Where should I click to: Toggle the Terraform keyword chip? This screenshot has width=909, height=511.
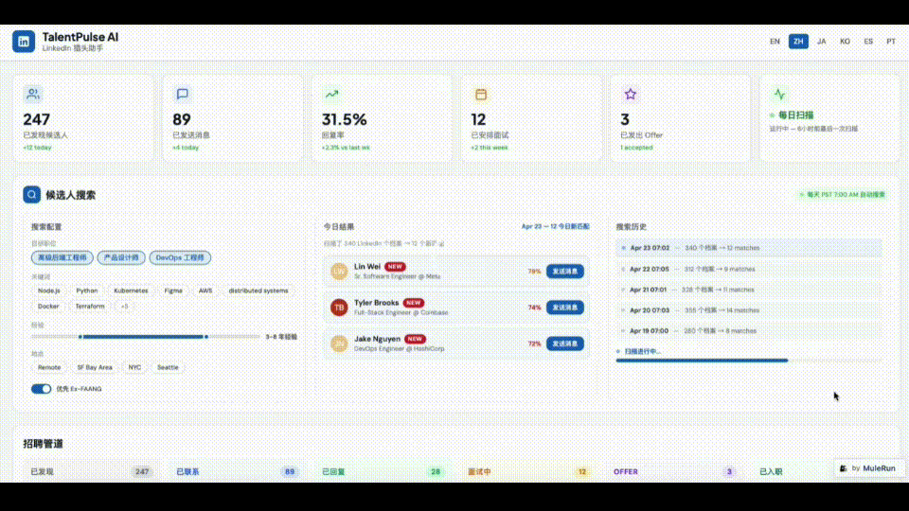(x=90, y=306)
